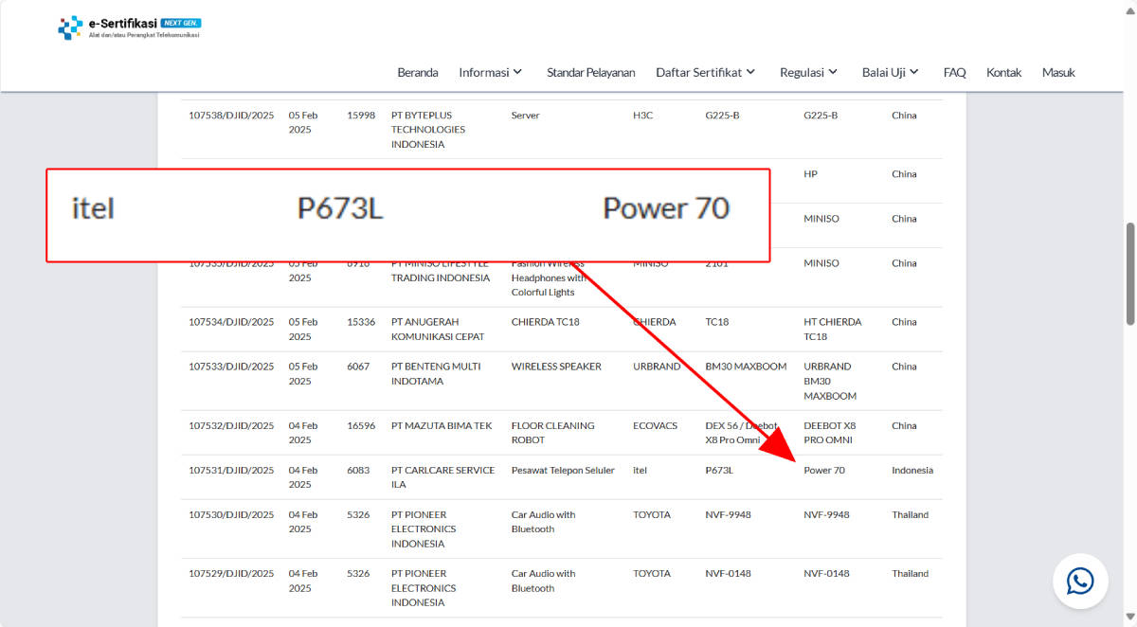Click PT BENTENG MULTI INDOTAMA cell
Image resolution: width=1137 pixels, height=627 pixels.
[x=436, y=374]
